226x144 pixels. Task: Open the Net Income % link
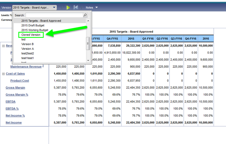click(x=15, y=116)
